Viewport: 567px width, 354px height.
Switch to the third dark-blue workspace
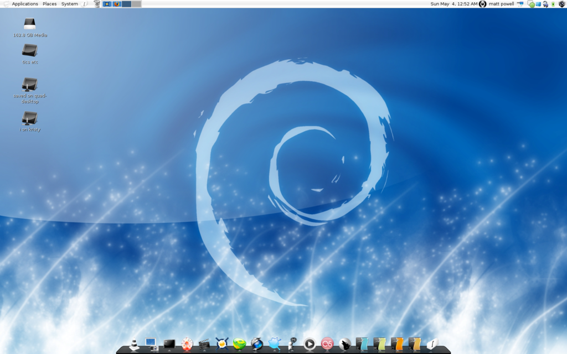(x=127, y=4)
